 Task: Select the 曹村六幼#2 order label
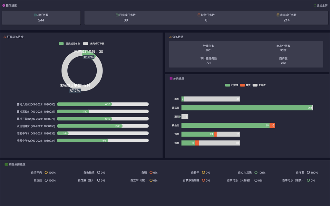click(x=36, y=104)
